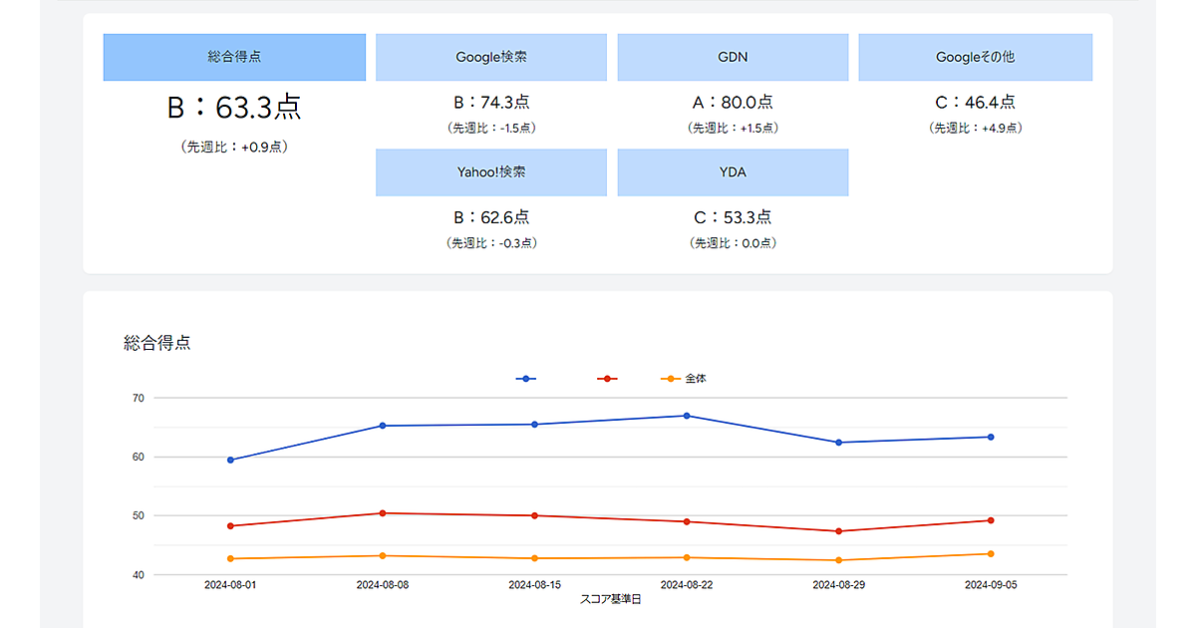Click the 2024-08-22 x-axis date label
Viewport: 1196px width, 628px height.
click(x=687, y=585)
